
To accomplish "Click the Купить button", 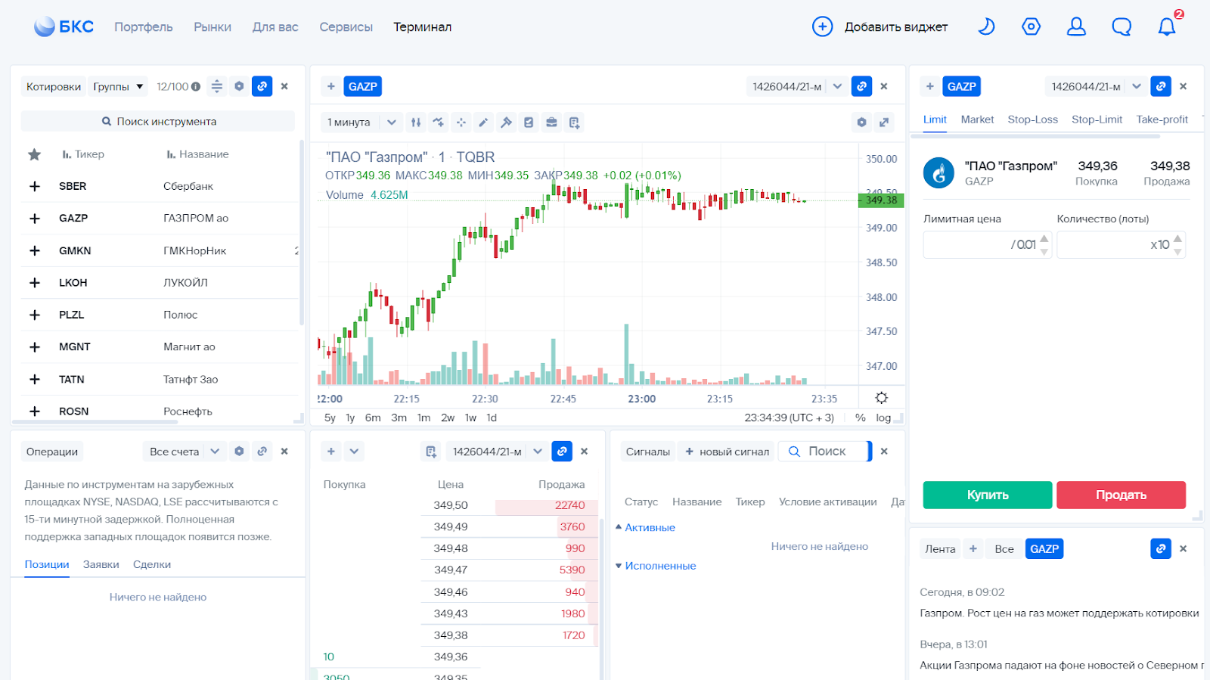I will pos(988,495).
